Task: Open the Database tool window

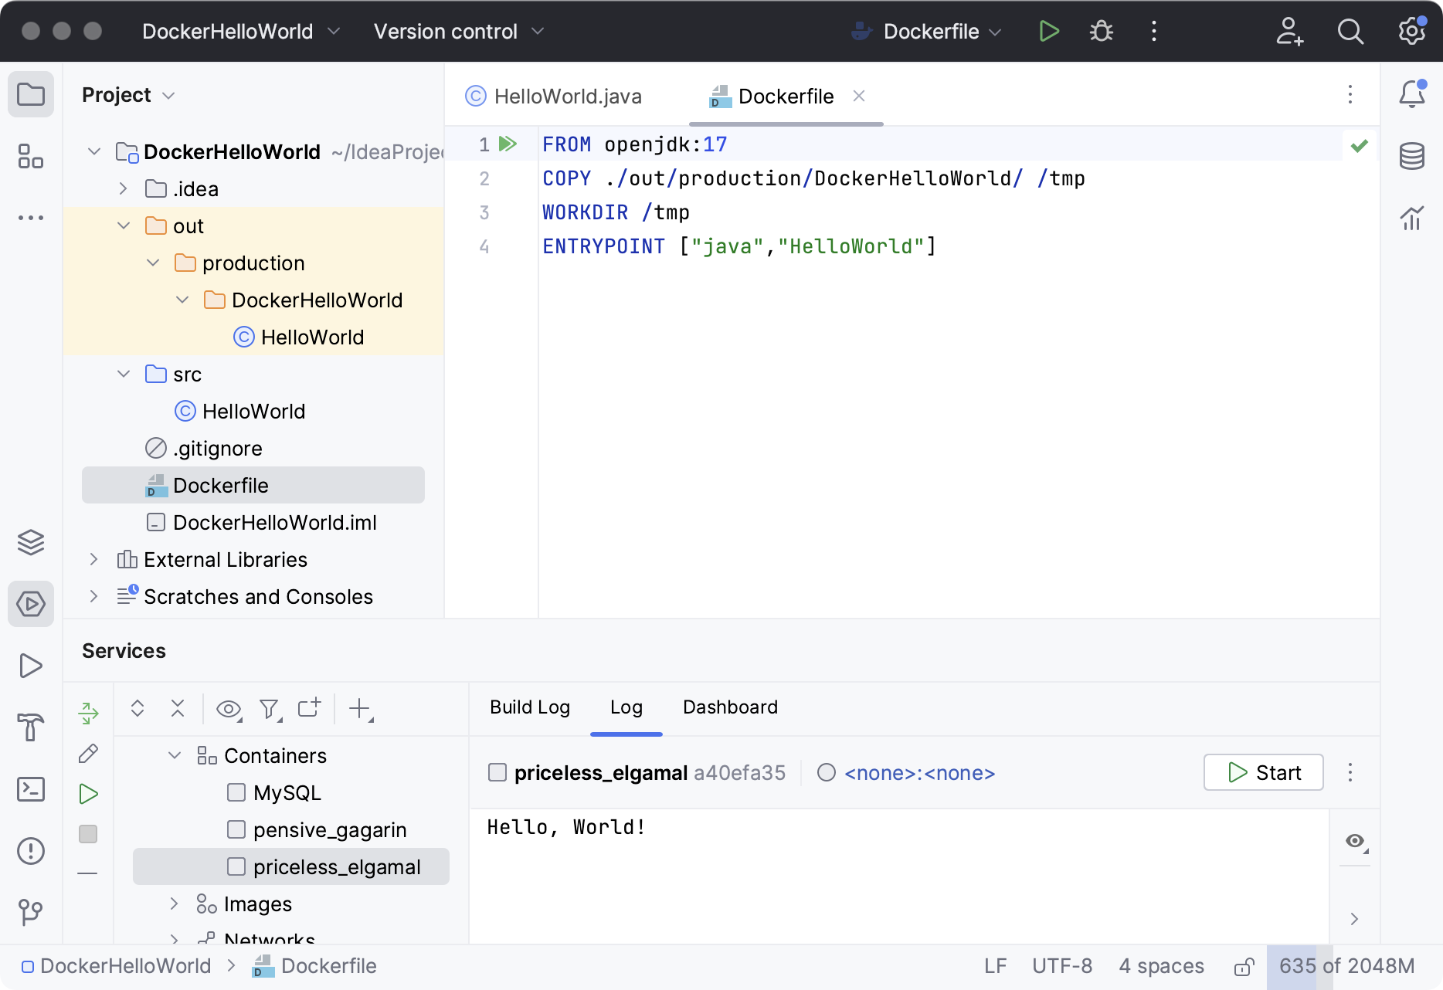Action: (1412, 156)
